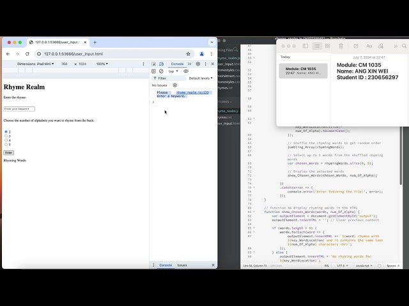Switch Notes to gallery view
This screenshot has height=306, width=409.
point(327,46)
